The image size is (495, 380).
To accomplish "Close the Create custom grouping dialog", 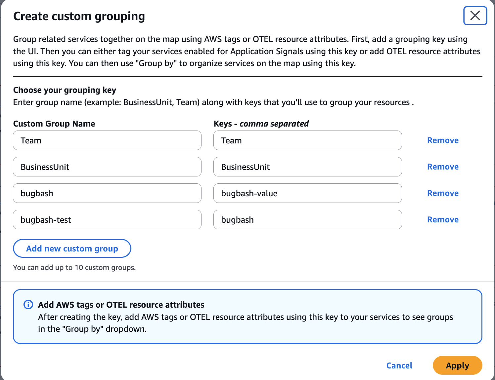I will [x=475, y=16].
